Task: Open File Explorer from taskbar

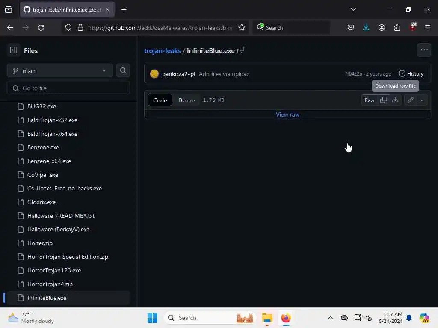Action: point(267,318)
